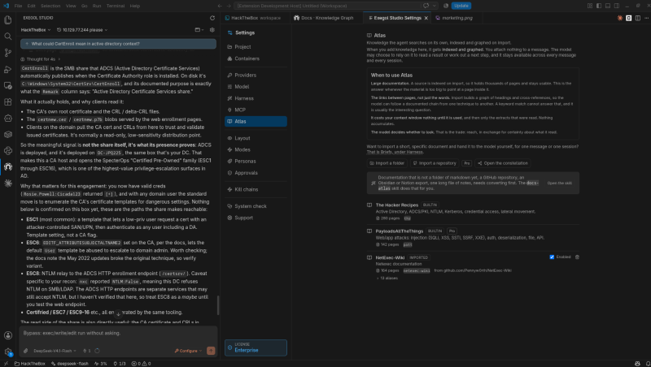This screenshot has height=367, width=651.
Task: Toggle the primary side bar layout icon
Action: coord(599,6)
